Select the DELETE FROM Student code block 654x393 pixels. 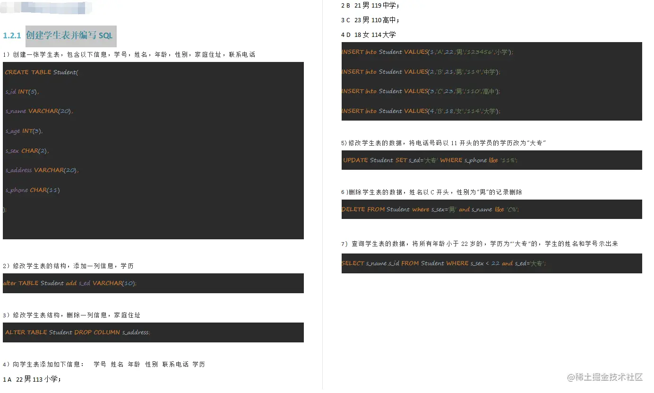tap(491, 209)
